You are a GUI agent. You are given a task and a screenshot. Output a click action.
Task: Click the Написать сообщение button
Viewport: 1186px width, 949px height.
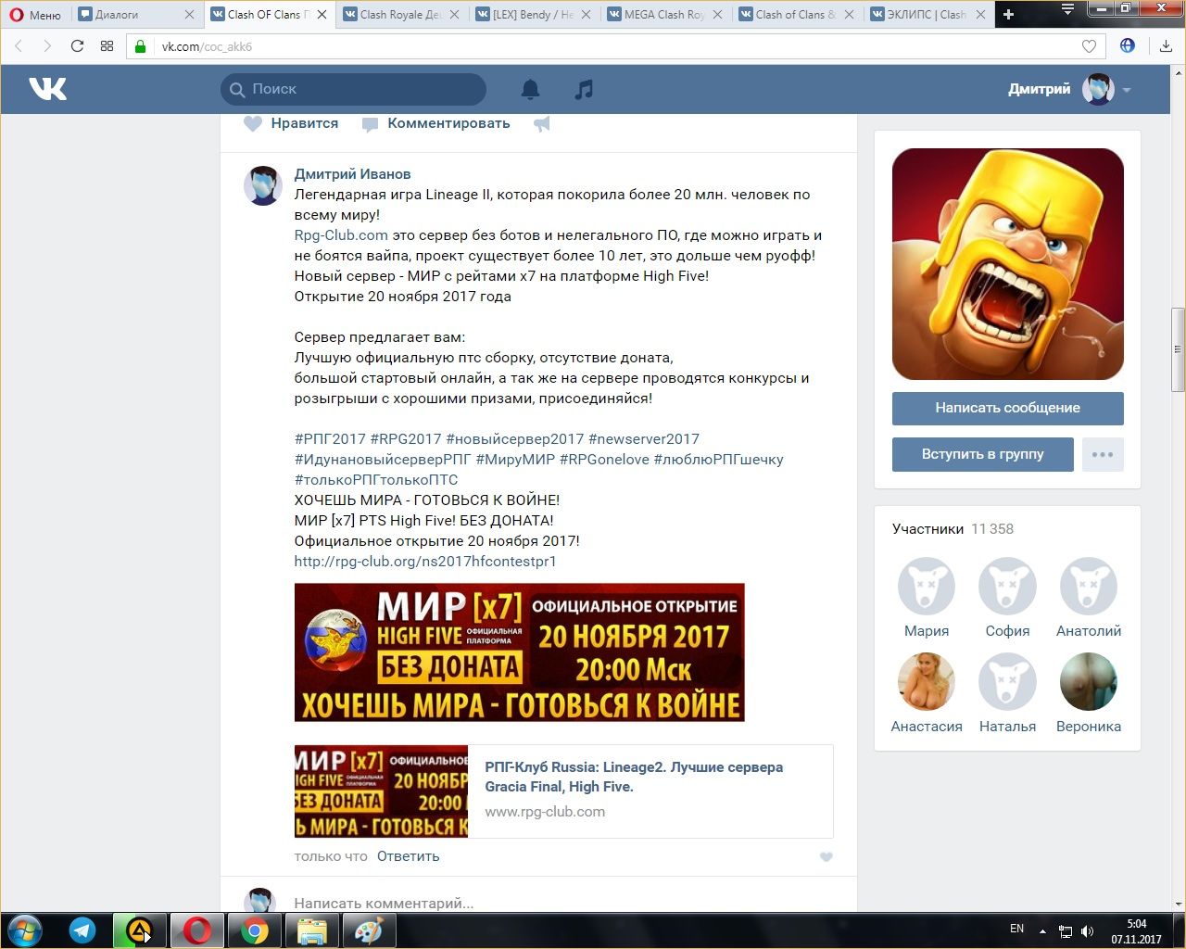click(x=1008, y=408)
